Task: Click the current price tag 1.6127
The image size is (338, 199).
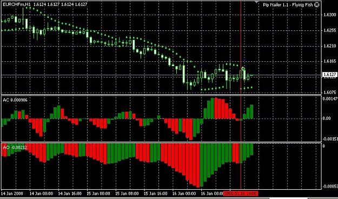Action: coord(330,74)
